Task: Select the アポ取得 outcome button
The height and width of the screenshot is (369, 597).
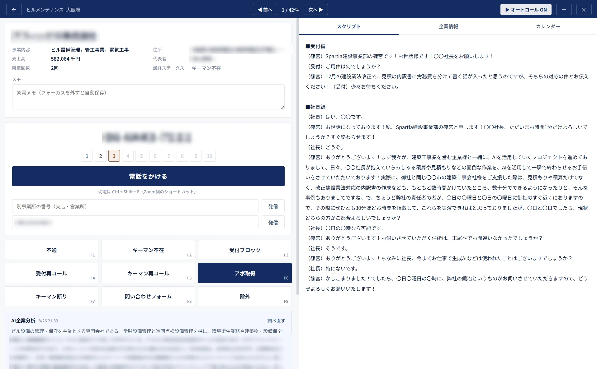Action: 245,273
